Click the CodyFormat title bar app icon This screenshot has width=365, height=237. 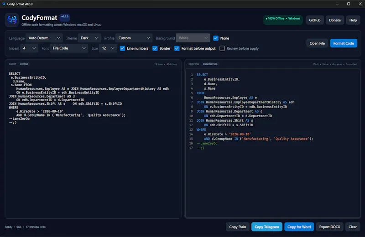4,4
